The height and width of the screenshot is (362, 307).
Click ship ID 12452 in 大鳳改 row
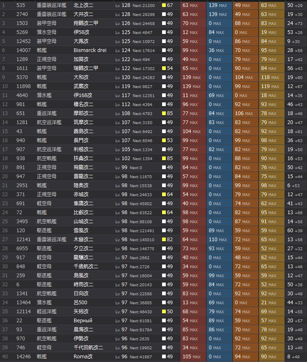point(24,41)
